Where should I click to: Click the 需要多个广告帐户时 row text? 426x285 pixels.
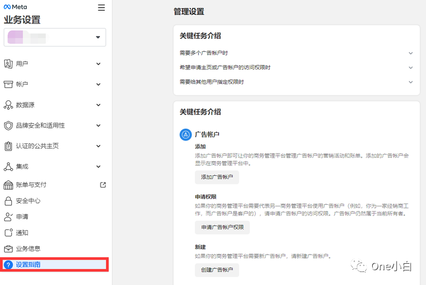point(204,53)
